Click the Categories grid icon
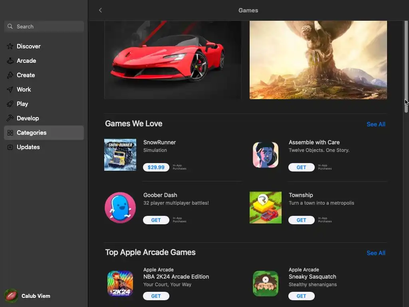409x307 pixels. (10, 133)
